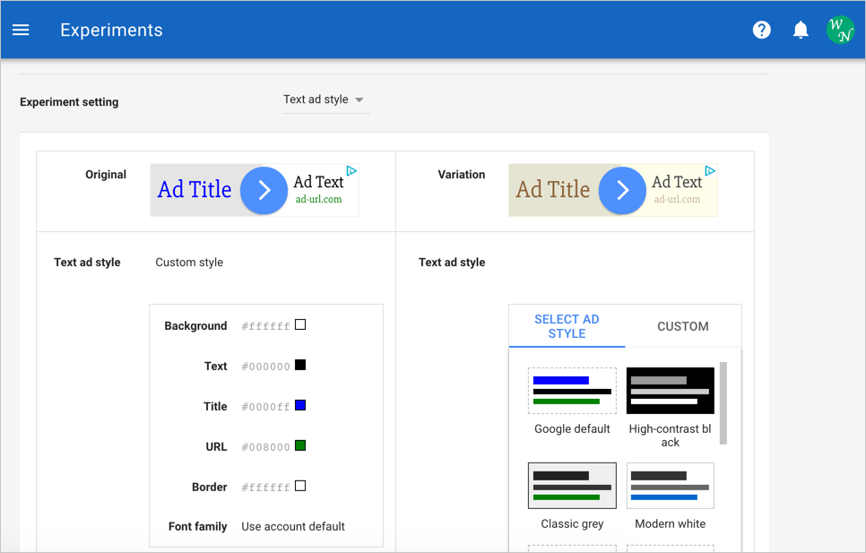Select the Classic grey ad style
This screenshot has width=866, height=553.
(x=572, y=486)
